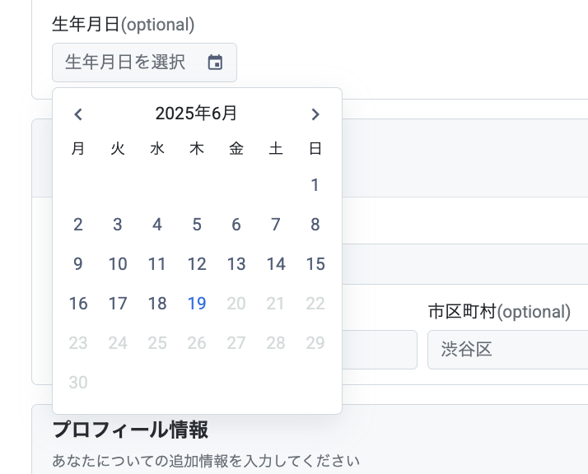This screenshot has width=588, height=474.
Task: Click the 火 weekday column header
Action: coord(118,148)
